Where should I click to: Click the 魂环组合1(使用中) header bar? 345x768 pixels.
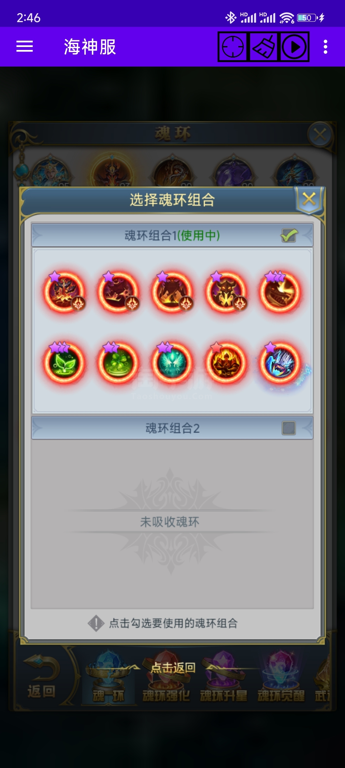click(x=172, y=236)
